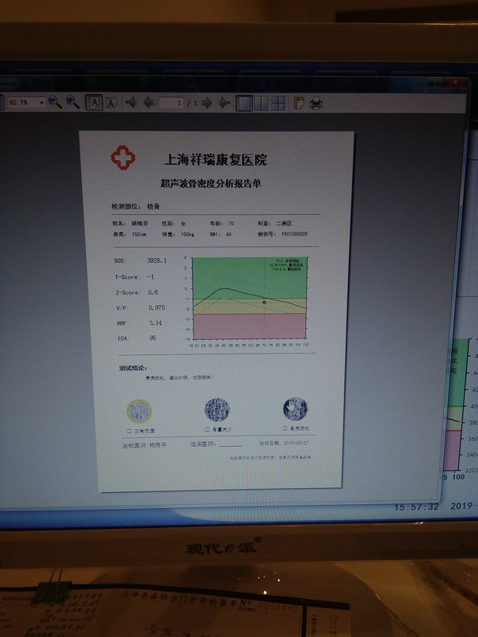Click the RRF value '3.14'

[155, 323]
